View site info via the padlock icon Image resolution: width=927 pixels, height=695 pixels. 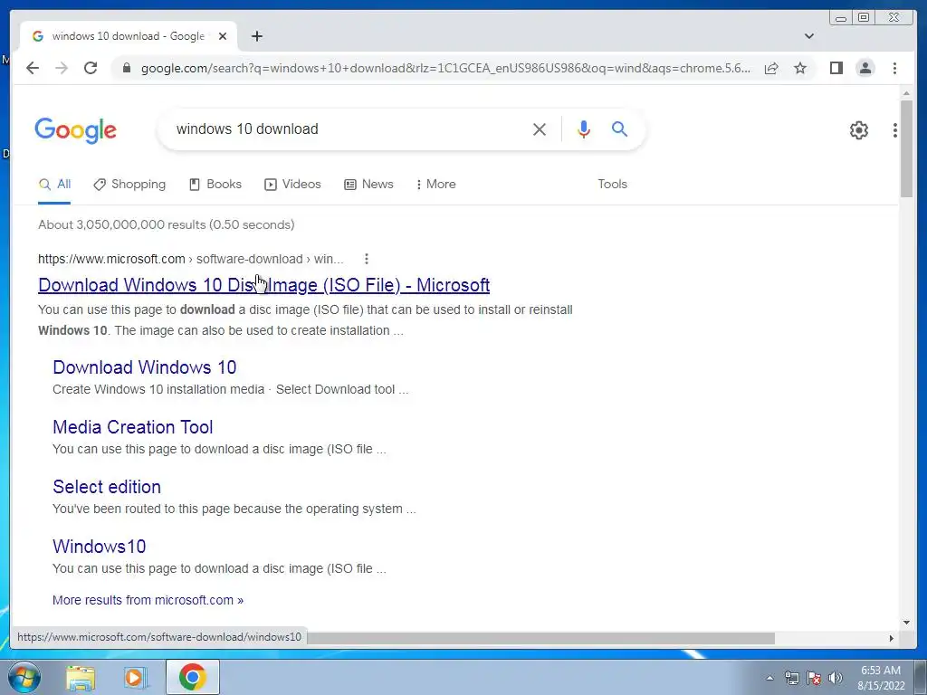pos(126,68)
